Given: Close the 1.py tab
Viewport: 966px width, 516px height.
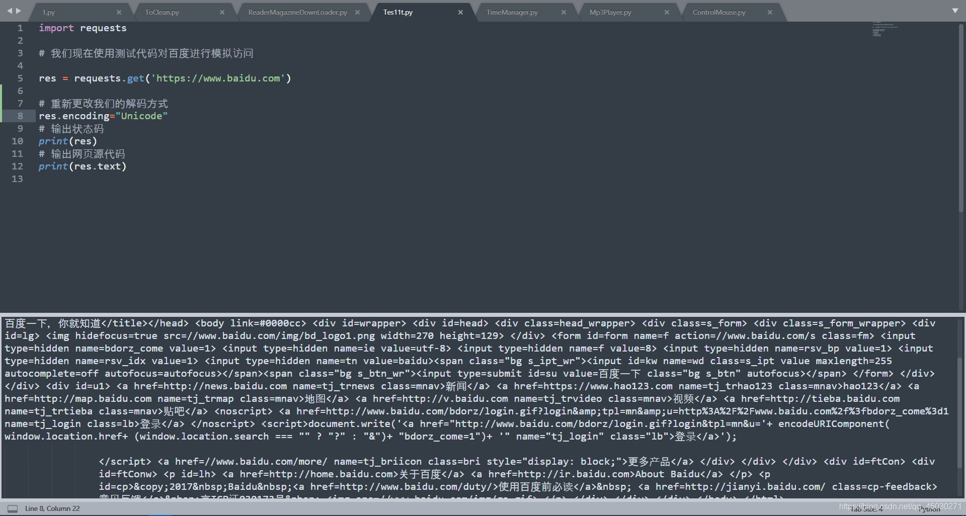Looking at the screenshot, I should tap(119, 12).
